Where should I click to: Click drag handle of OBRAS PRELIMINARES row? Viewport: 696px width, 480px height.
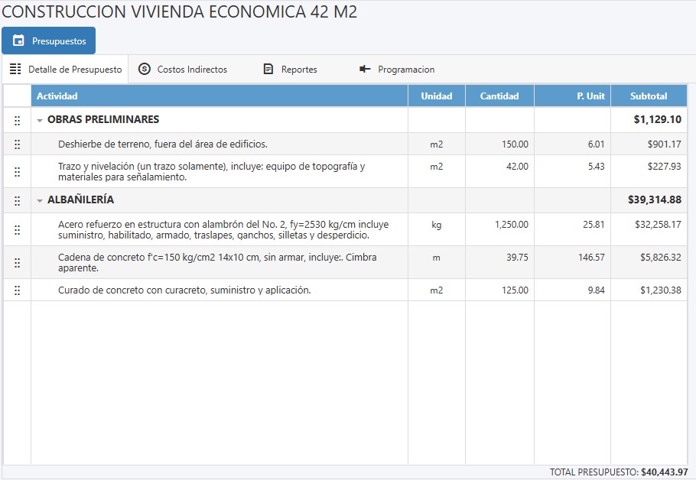pos(17,120)
